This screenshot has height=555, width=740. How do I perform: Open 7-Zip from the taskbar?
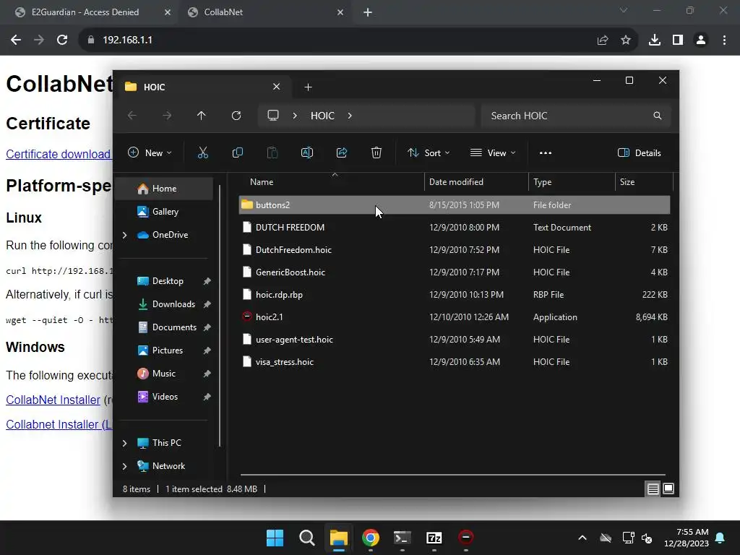pos(434,538)
